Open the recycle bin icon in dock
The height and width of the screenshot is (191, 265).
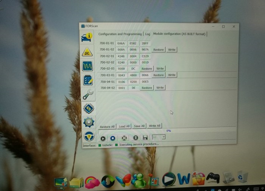coord(242,177)
